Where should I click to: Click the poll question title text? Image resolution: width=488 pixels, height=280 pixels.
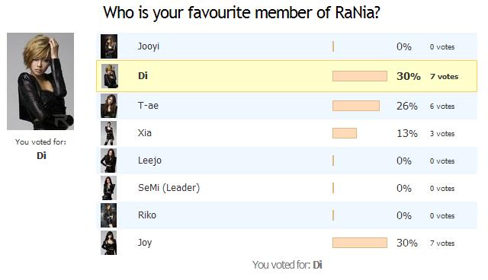[242, 14]
